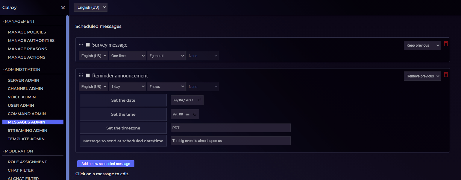The image size is (461, 180).
Task: Open the calendar picker in date field
Action: (x=200, y=100)
